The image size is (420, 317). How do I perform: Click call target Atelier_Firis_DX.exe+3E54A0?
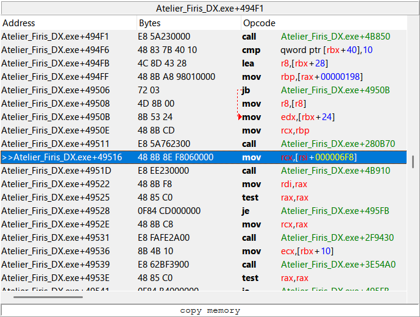(338, 265)
